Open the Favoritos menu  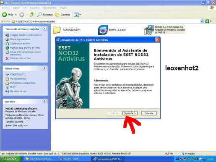click(x=35, y=8)
